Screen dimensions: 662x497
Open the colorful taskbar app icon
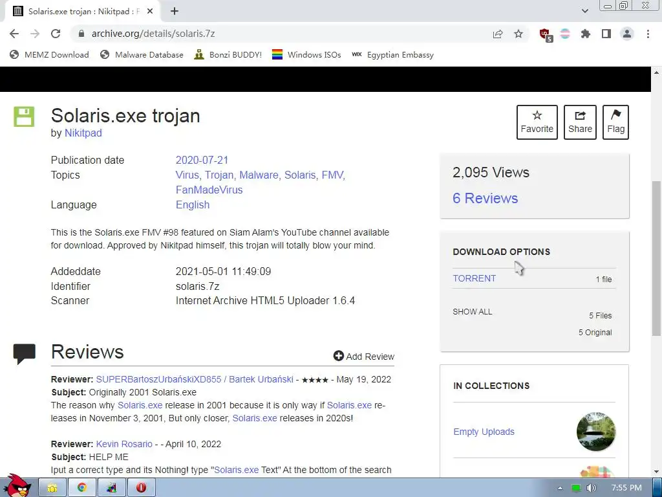[x=111, y=488]
